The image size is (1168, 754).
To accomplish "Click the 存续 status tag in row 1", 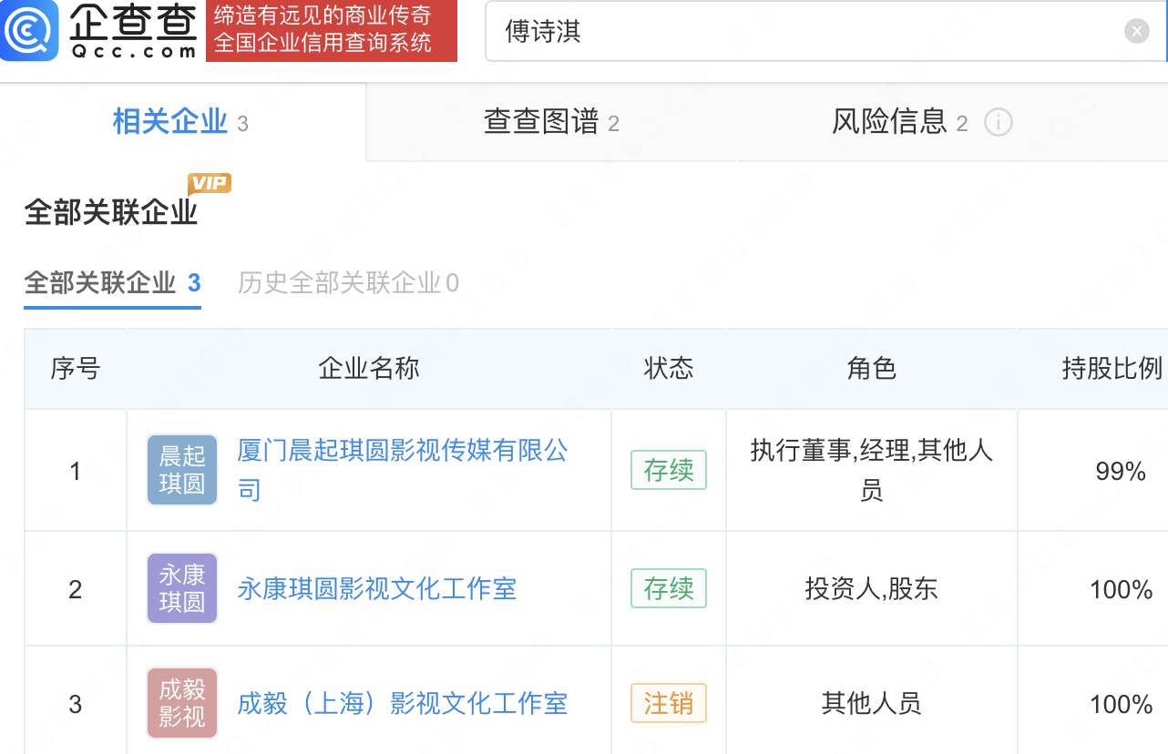I will [669, 470].
